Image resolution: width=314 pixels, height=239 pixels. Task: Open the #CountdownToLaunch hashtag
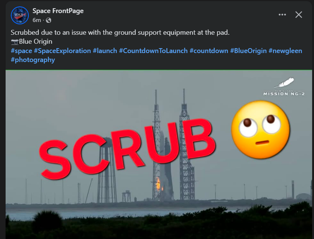[153, 51]
